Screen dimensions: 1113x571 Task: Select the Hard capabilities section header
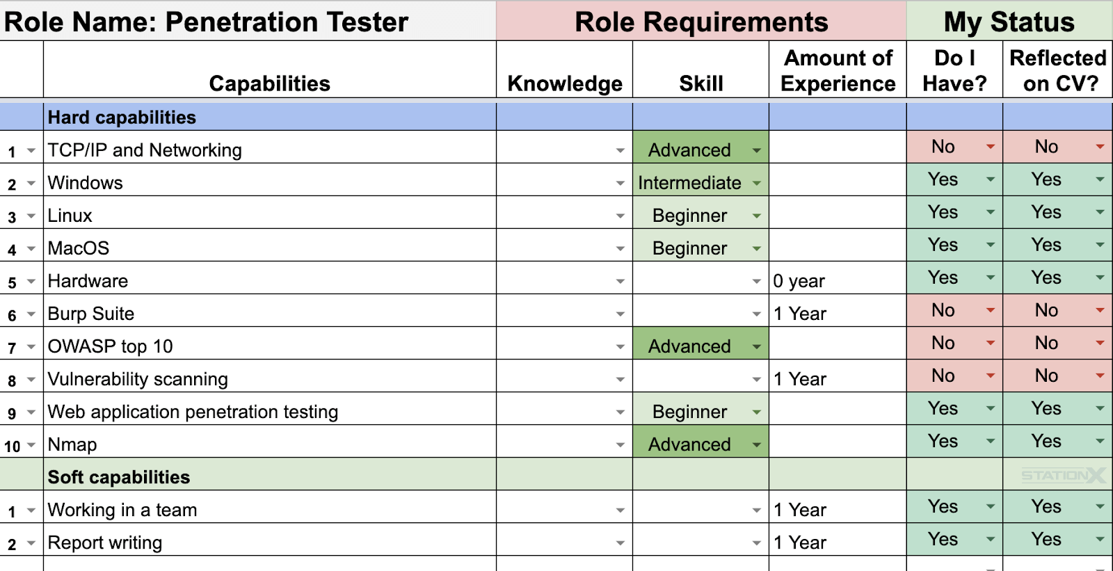point(269,117)
